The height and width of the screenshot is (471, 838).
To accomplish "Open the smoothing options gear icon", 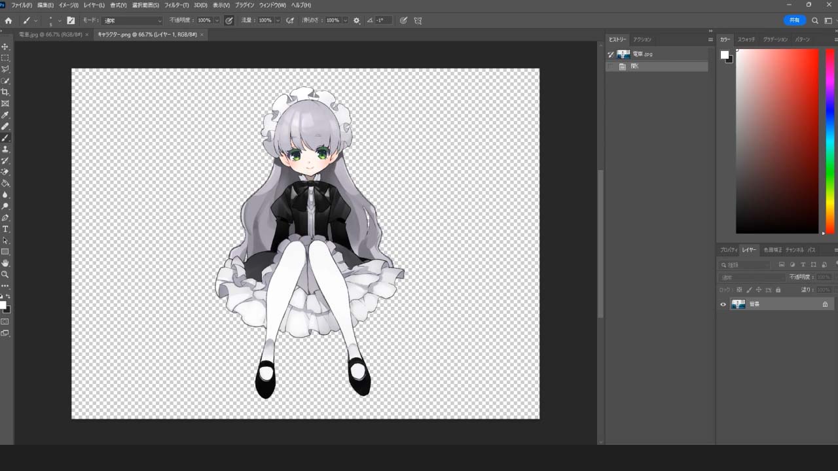I will click(357, 20).
